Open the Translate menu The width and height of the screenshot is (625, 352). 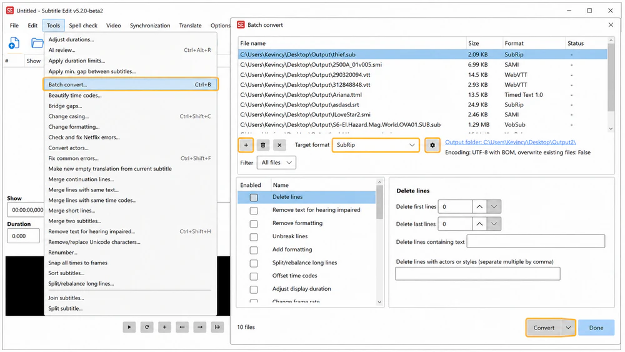pos(190,26)
